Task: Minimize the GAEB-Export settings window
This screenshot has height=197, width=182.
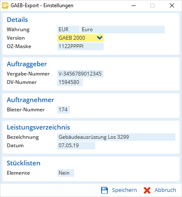Action: [x=134, y=5]
